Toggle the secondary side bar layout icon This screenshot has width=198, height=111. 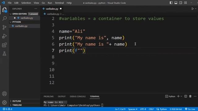coord(181,3)
